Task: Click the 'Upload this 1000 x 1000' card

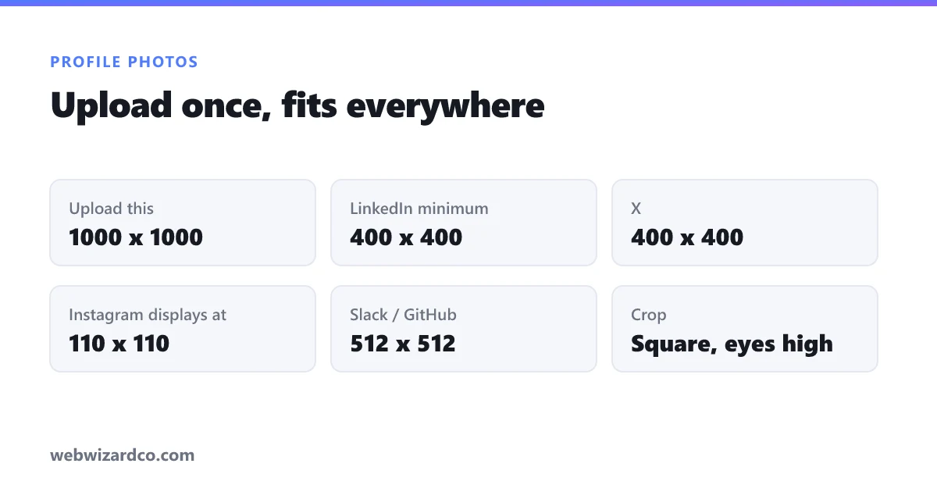Action: 183,223
